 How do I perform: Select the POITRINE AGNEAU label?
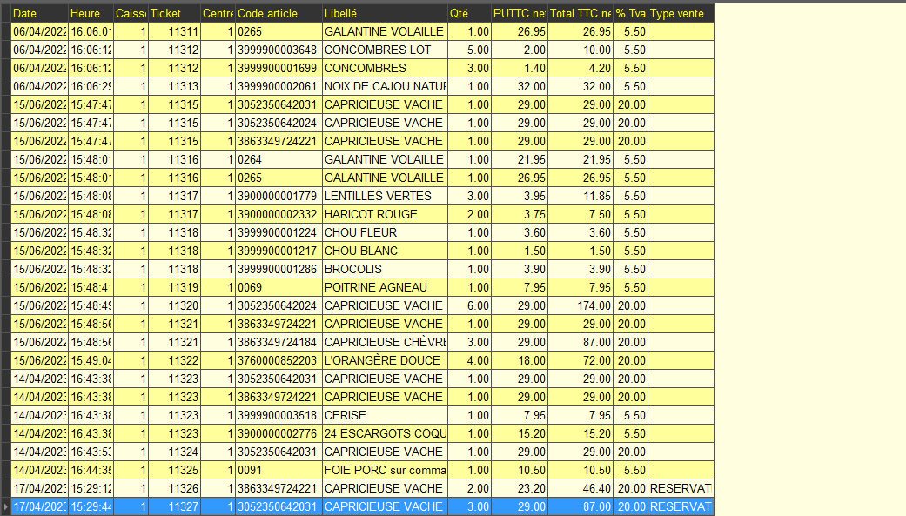pyautogui.click(x=385, y=288)
